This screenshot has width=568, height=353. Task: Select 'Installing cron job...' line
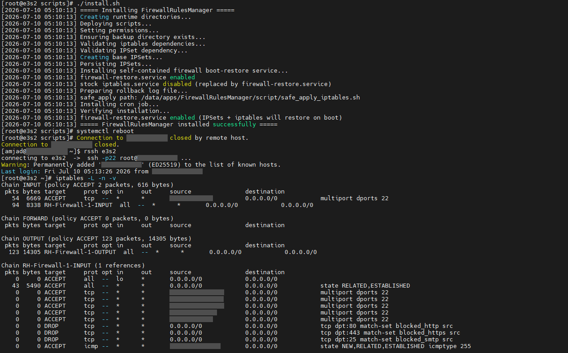click(x=80, y=104)
